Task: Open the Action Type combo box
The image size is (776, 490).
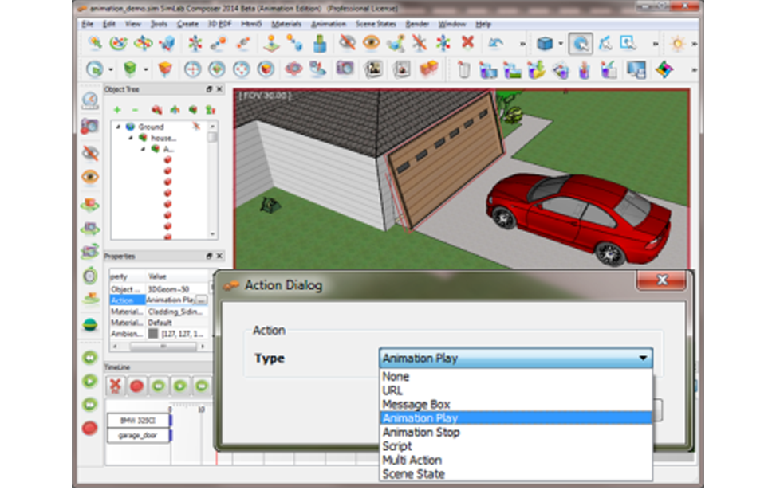Action: [515, 359]
